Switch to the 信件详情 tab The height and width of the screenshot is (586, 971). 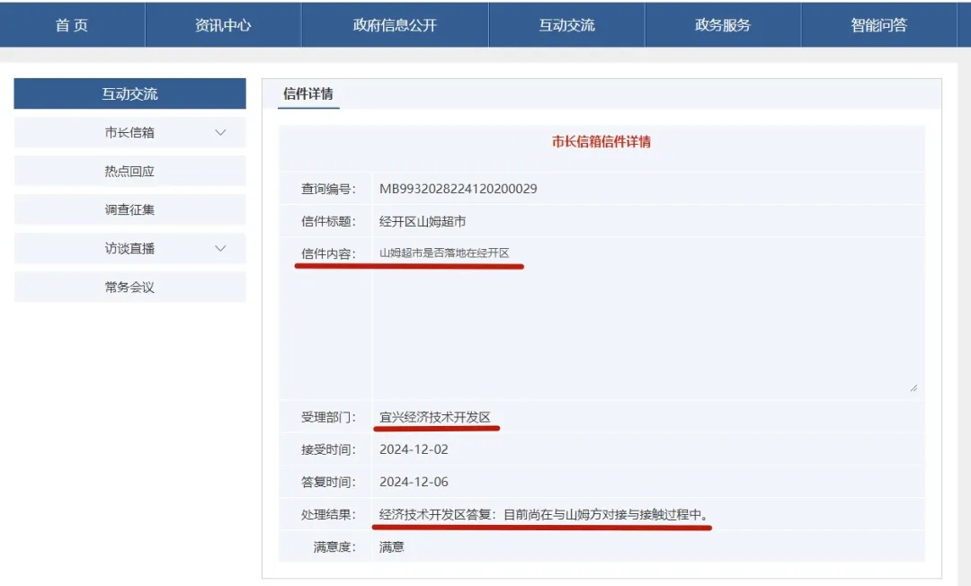308,94
